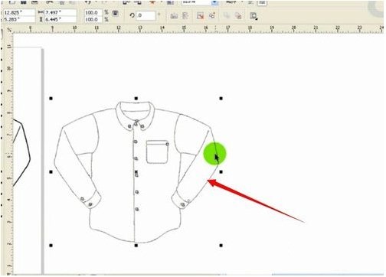Click the ruler origin icon at the rulers' corner

tap(9, 30)
